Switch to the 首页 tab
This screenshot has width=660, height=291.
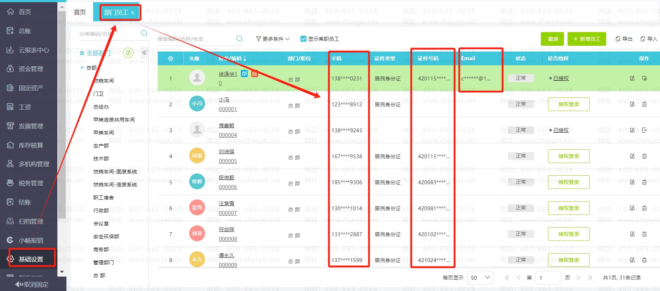[80, 12]
